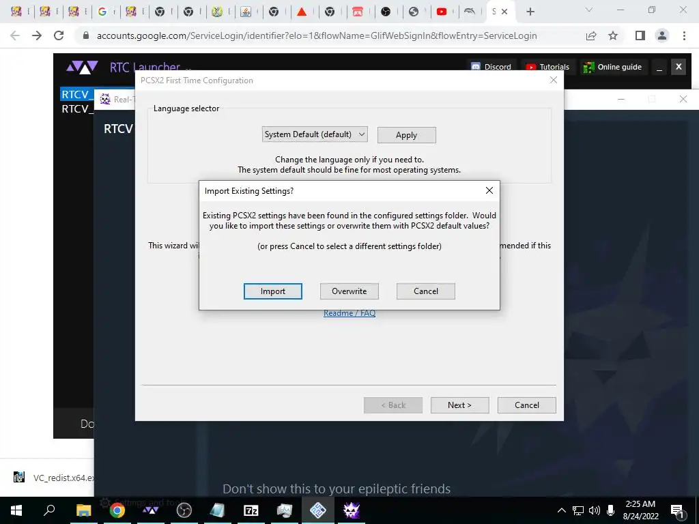
Task: Click the Back button in PCSX2 wizard
Action: [393, 405]
